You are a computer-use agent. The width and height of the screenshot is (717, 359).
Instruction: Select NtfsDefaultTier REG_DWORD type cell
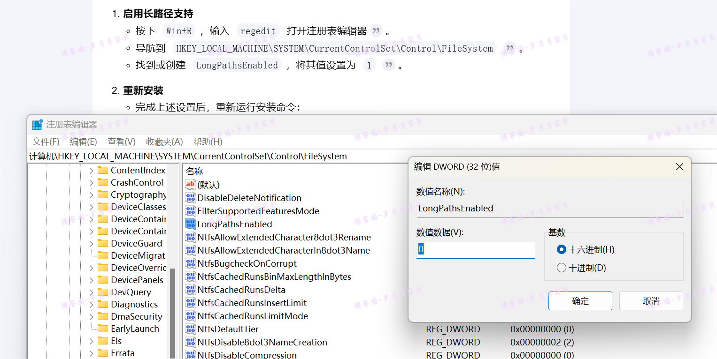pos(453,329)
